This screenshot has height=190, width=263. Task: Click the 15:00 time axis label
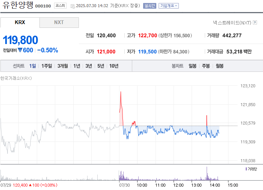pos(233,185)
